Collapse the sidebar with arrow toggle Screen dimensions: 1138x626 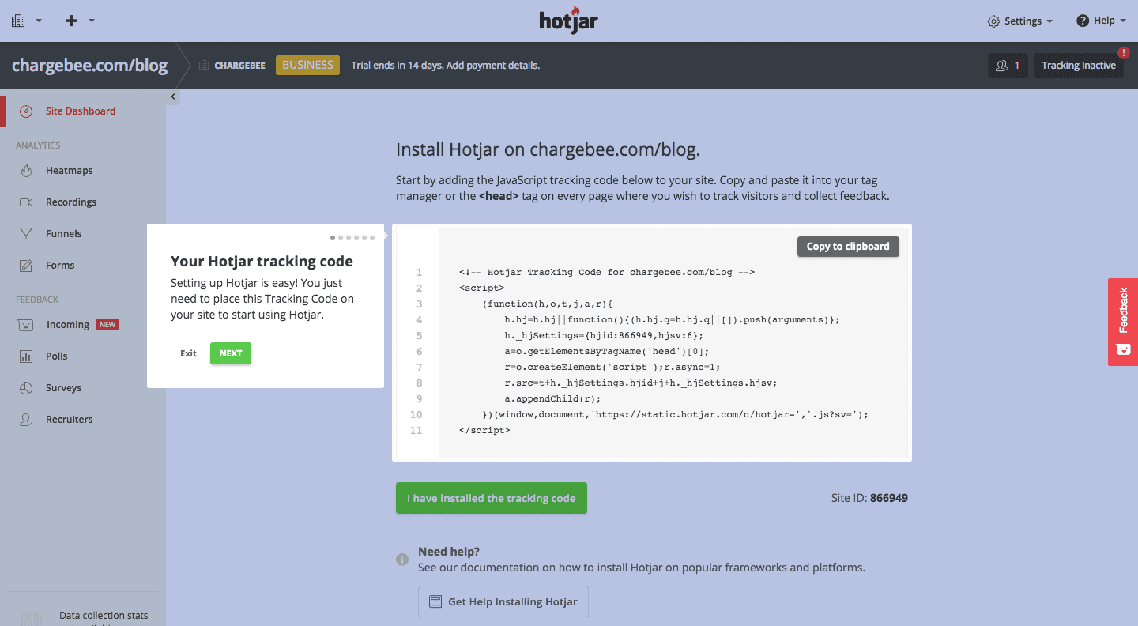(173, 96)
